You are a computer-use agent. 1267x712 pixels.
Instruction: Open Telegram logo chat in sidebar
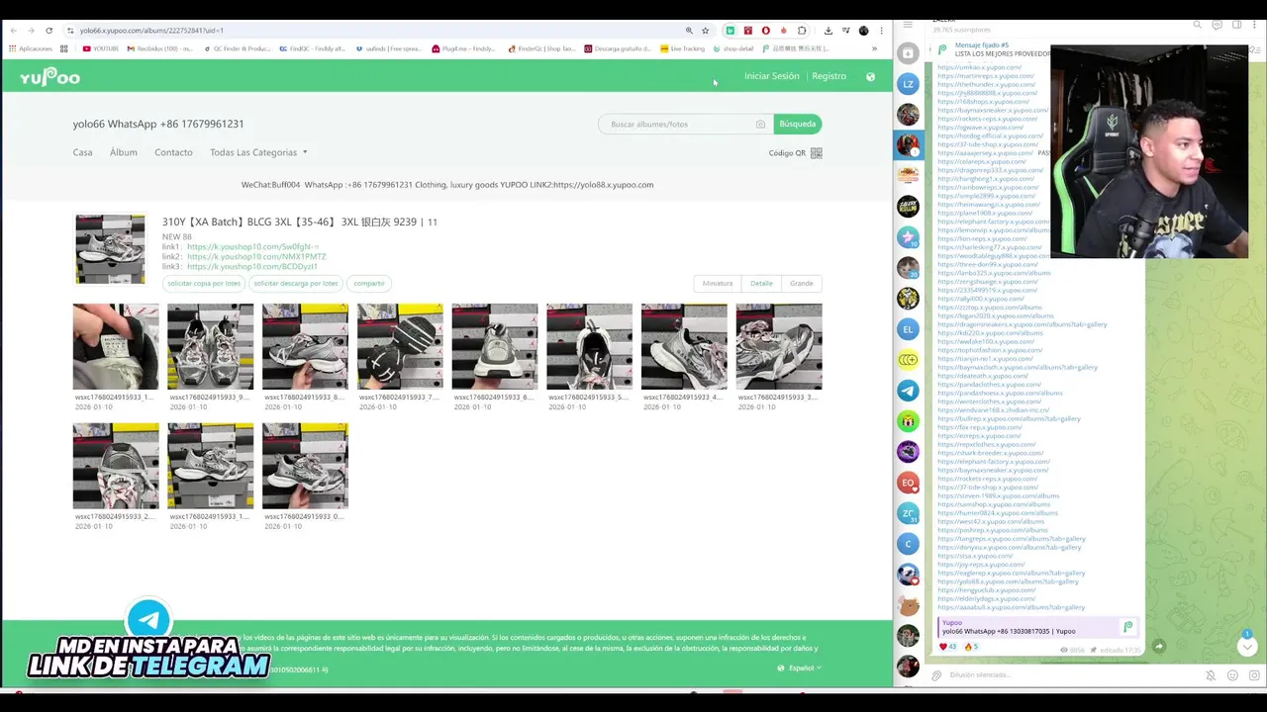click(x=908, y=391)
